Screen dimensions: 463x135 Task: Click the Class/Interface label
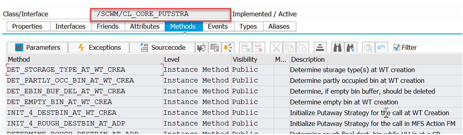pos(25,14)
